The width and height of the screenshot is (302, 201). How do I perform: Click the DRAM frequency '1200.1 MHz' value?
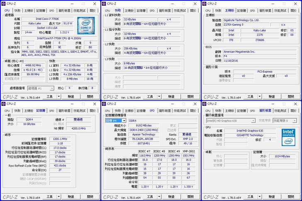click(x=60, y=139)
